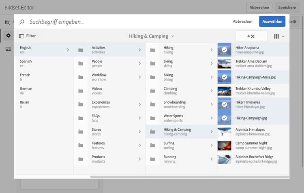
Task: Click the asset finder icon behind dialog
Action: click(x=7, y=22)
